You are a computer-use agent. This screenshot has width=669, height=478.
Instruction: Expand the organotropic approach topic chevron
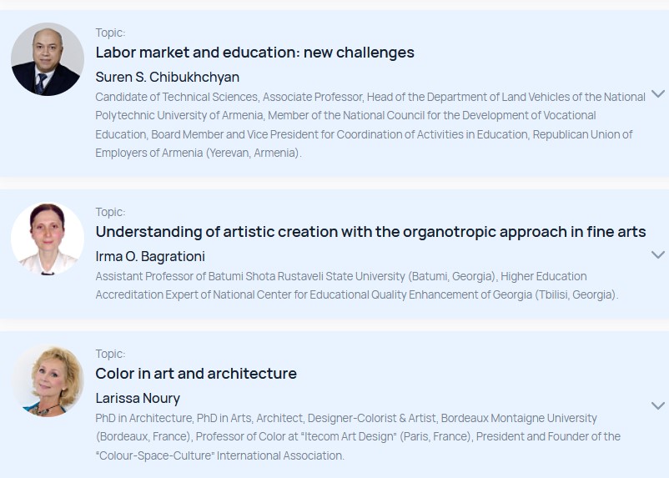pyautogui.click(x=657, y=254)
